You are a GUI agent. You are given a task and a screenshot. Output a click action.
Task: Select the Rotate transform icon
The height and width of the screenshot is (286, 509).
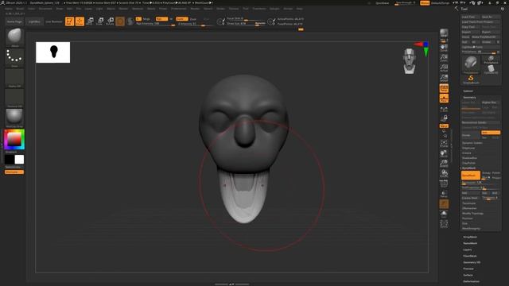click(x=110, y=21)
